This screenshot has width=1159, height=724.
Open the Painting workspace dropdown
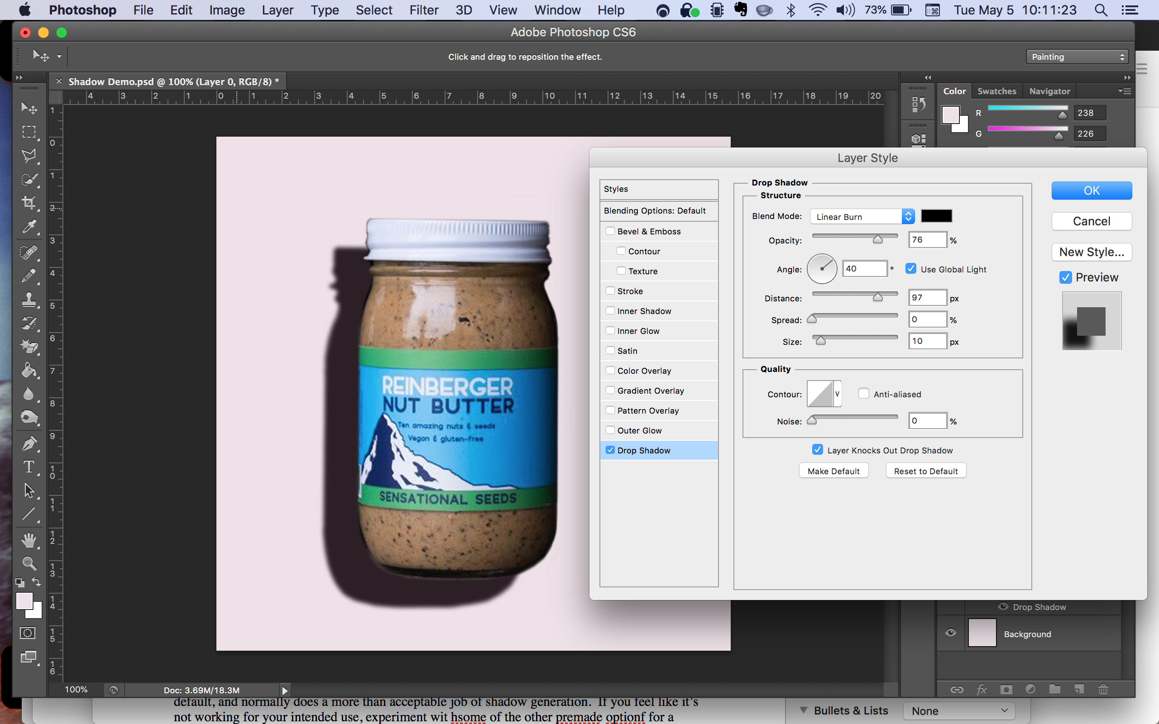(x=1077, y=57)
